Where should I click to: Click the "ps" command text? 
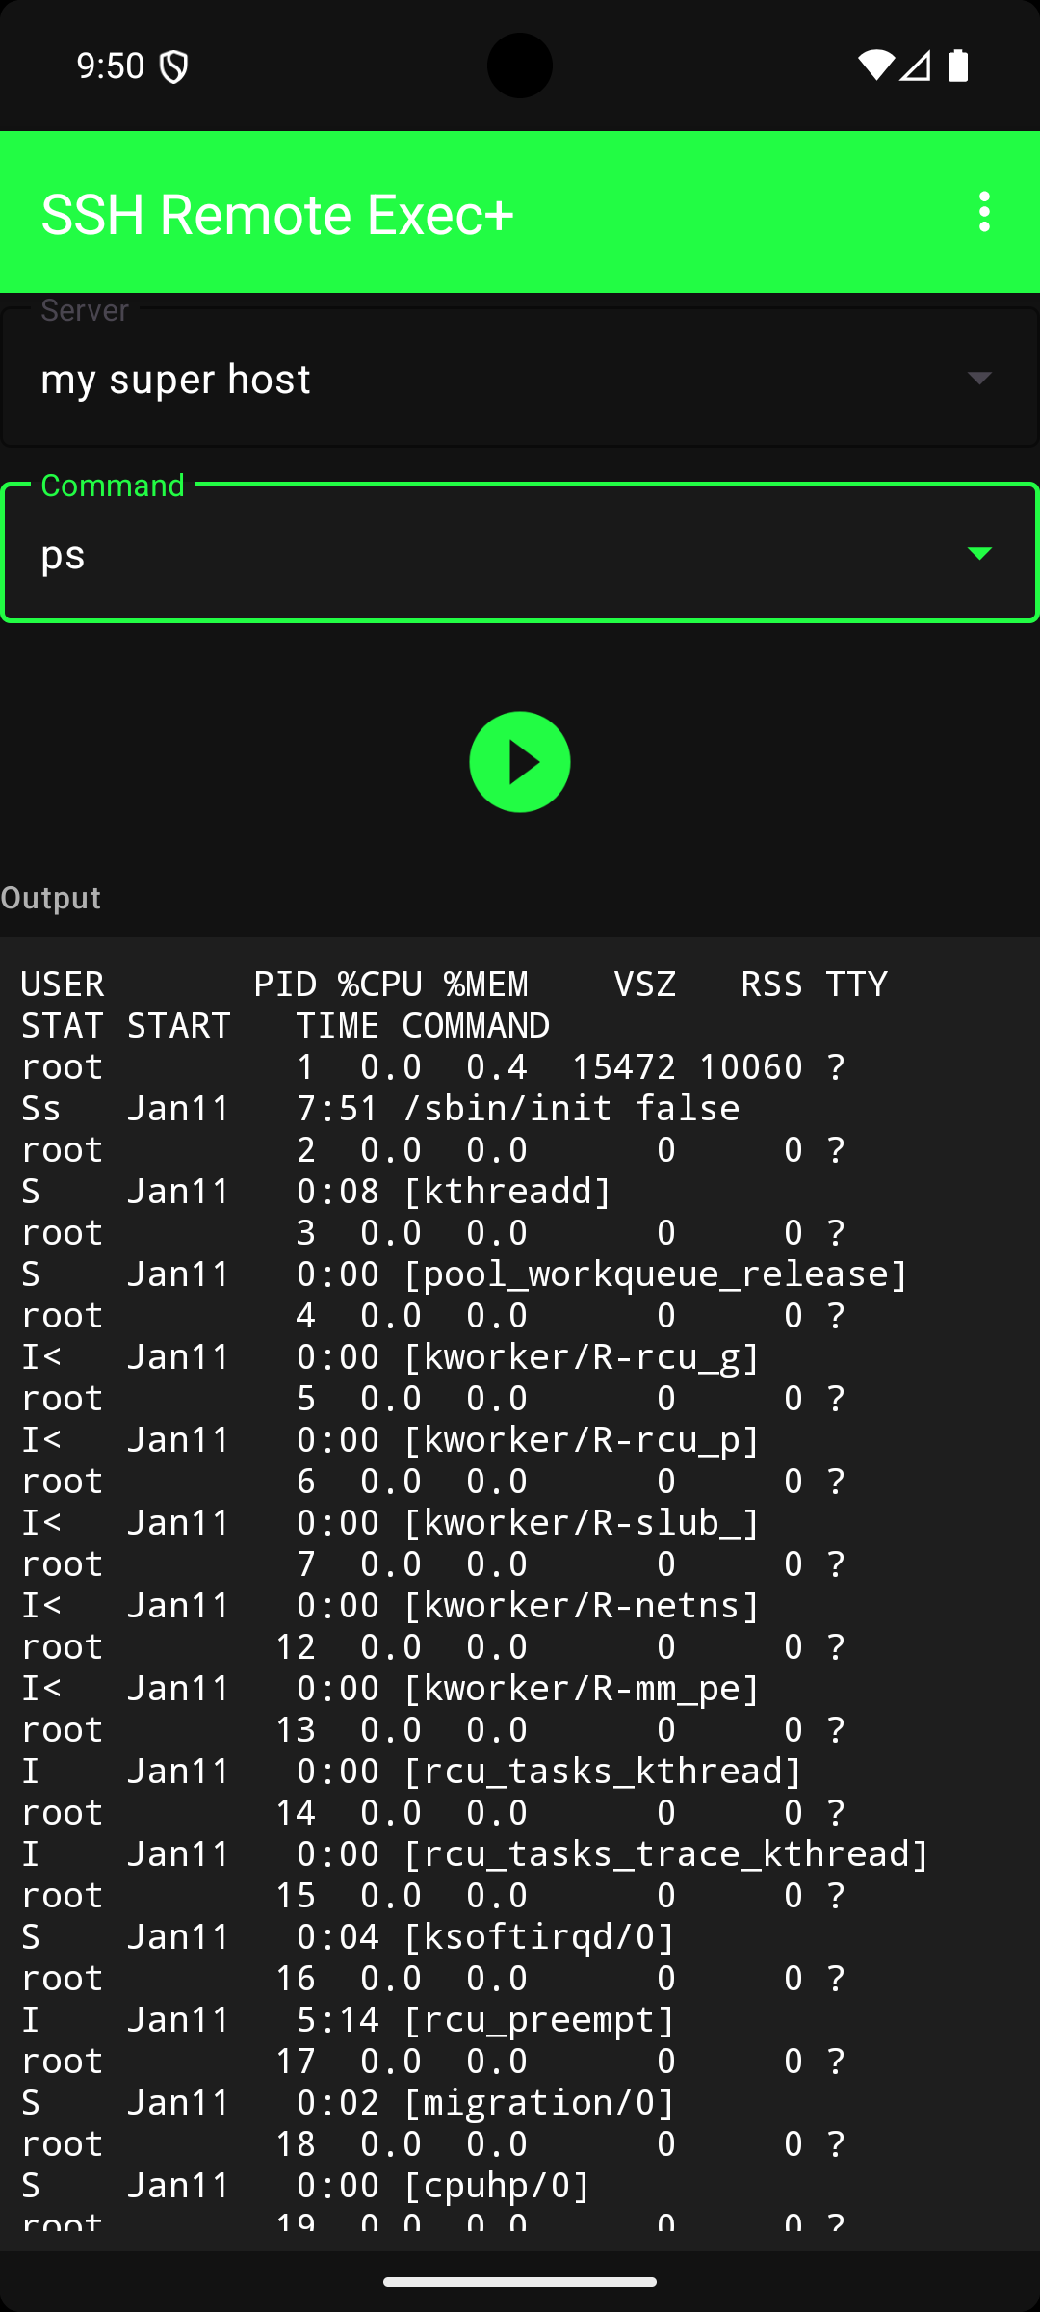pos(64,555)
